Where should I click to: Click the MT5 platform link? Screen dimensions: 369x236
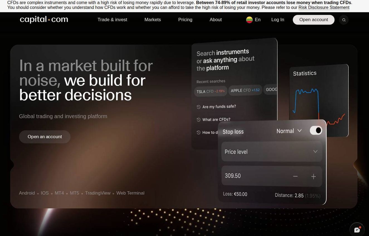tap(74, 193)
